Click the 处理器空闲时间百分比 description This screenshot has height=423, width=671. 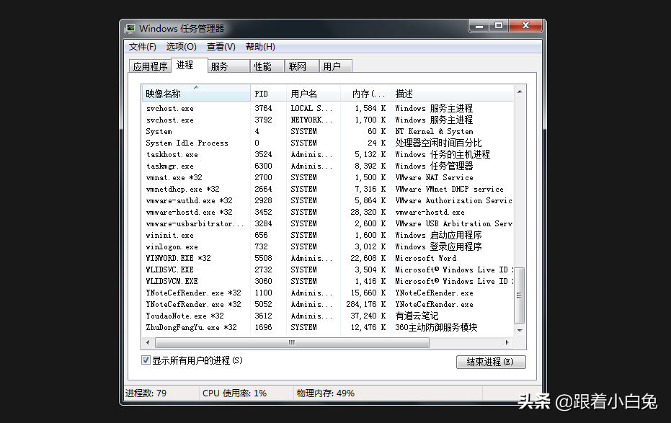438,143
